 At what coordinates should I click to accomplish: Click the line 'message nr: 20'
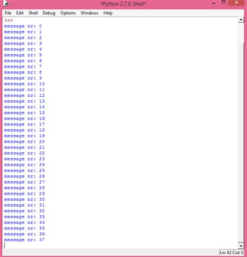[x=24, y=142]
